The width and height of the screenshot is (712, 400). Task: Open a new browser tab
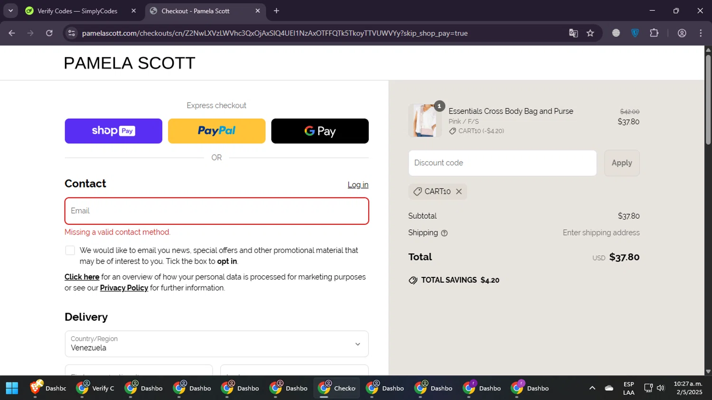tap(277, 11)
